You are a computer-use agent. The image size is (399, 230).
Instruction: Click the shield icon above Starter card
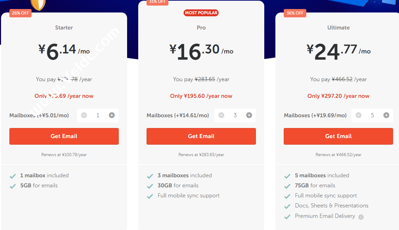pyautogui.click(x=38, y=4)
